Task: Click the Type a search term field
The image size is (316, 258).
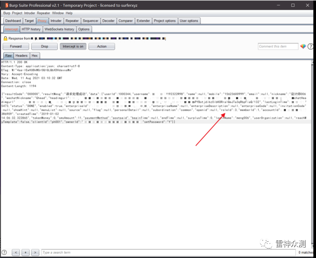Action: click(x=168, y=252)
